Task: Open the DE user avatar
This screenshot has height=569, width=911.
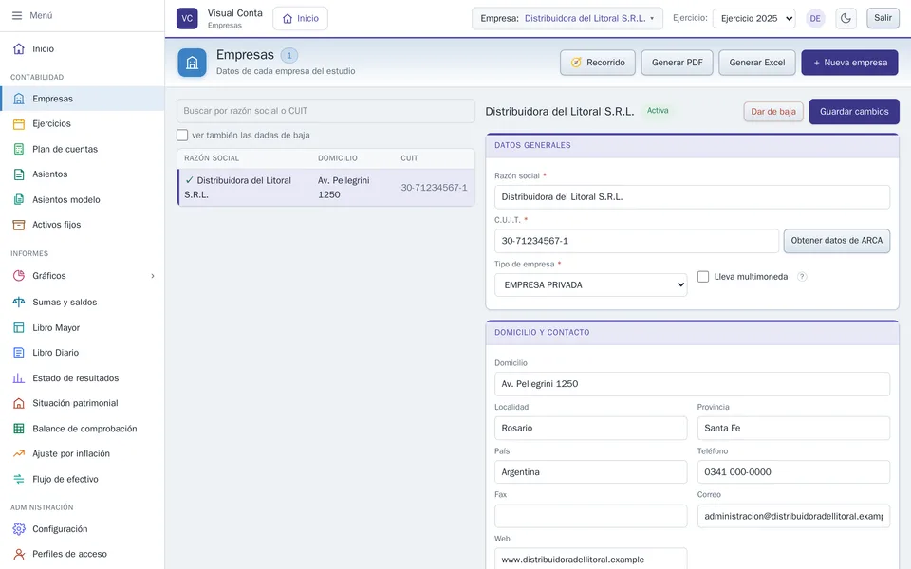Action: point(815,19)
